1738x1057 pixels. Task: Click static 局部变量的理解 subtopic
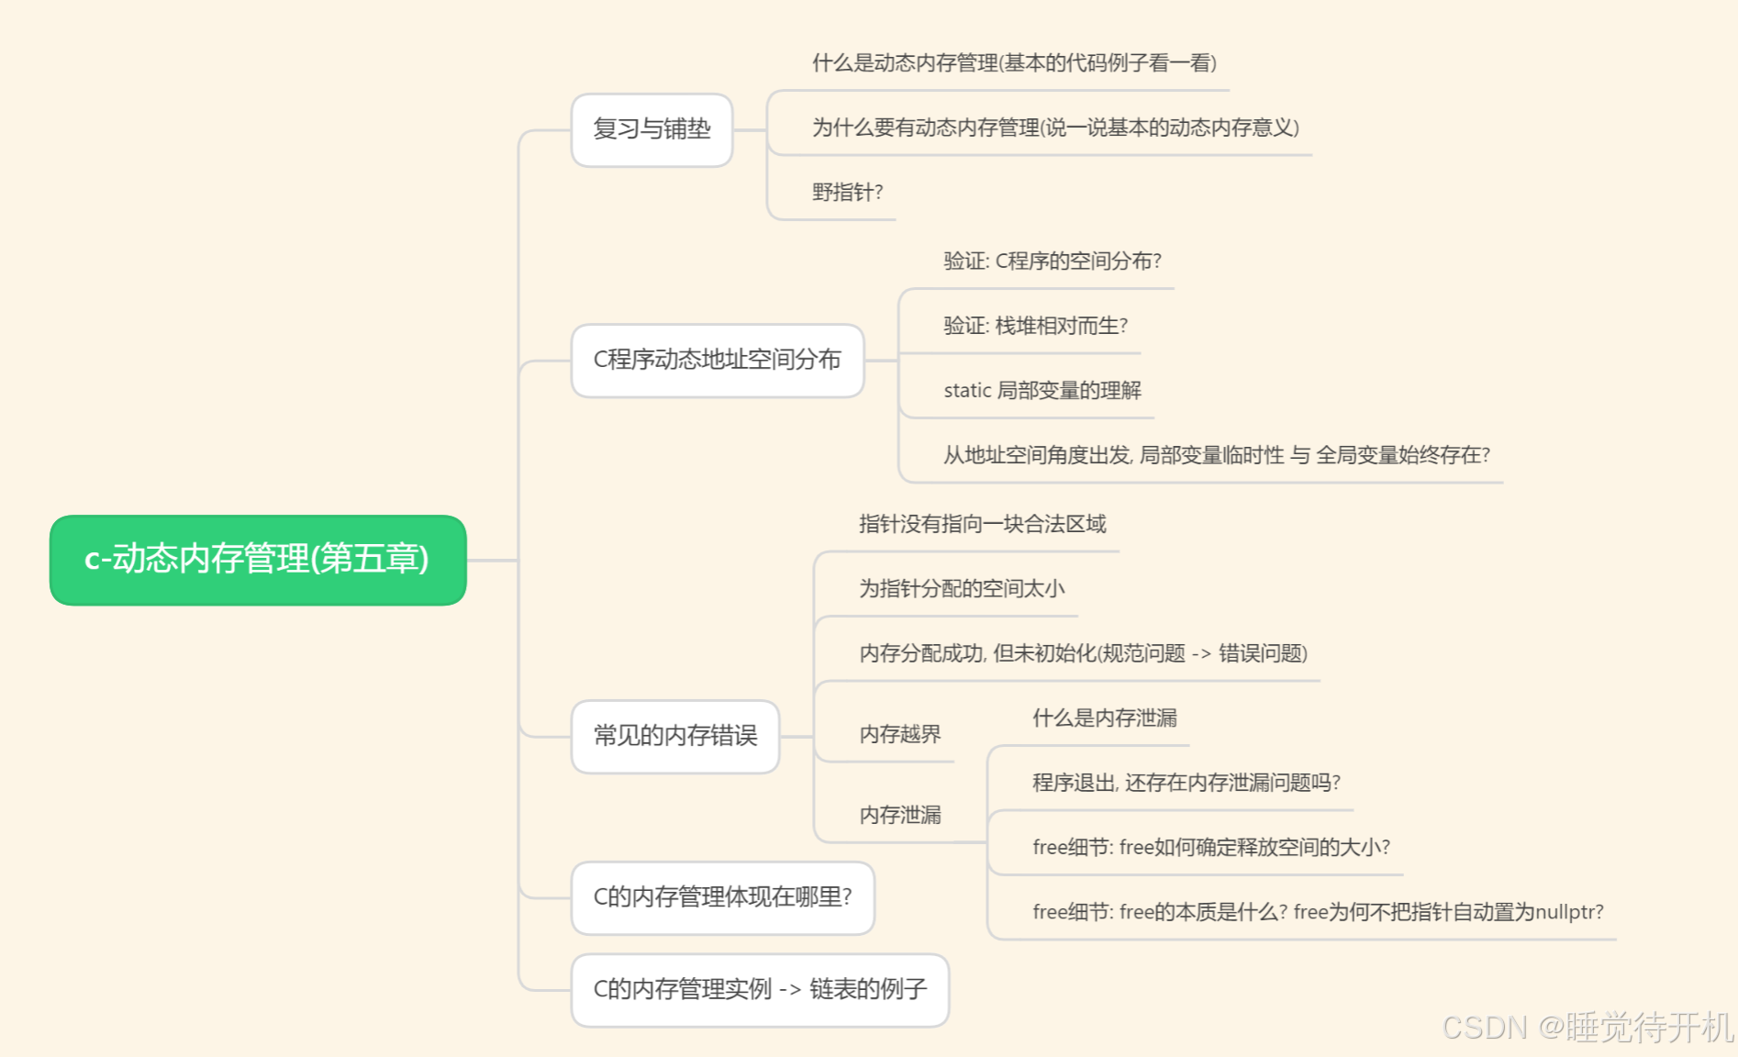point(1042,390)
